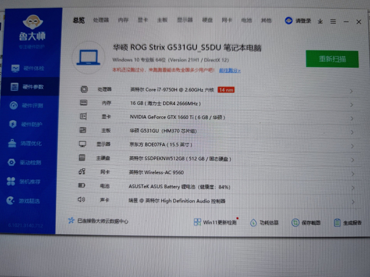Switch to the 电池 tab

(246, 20)
